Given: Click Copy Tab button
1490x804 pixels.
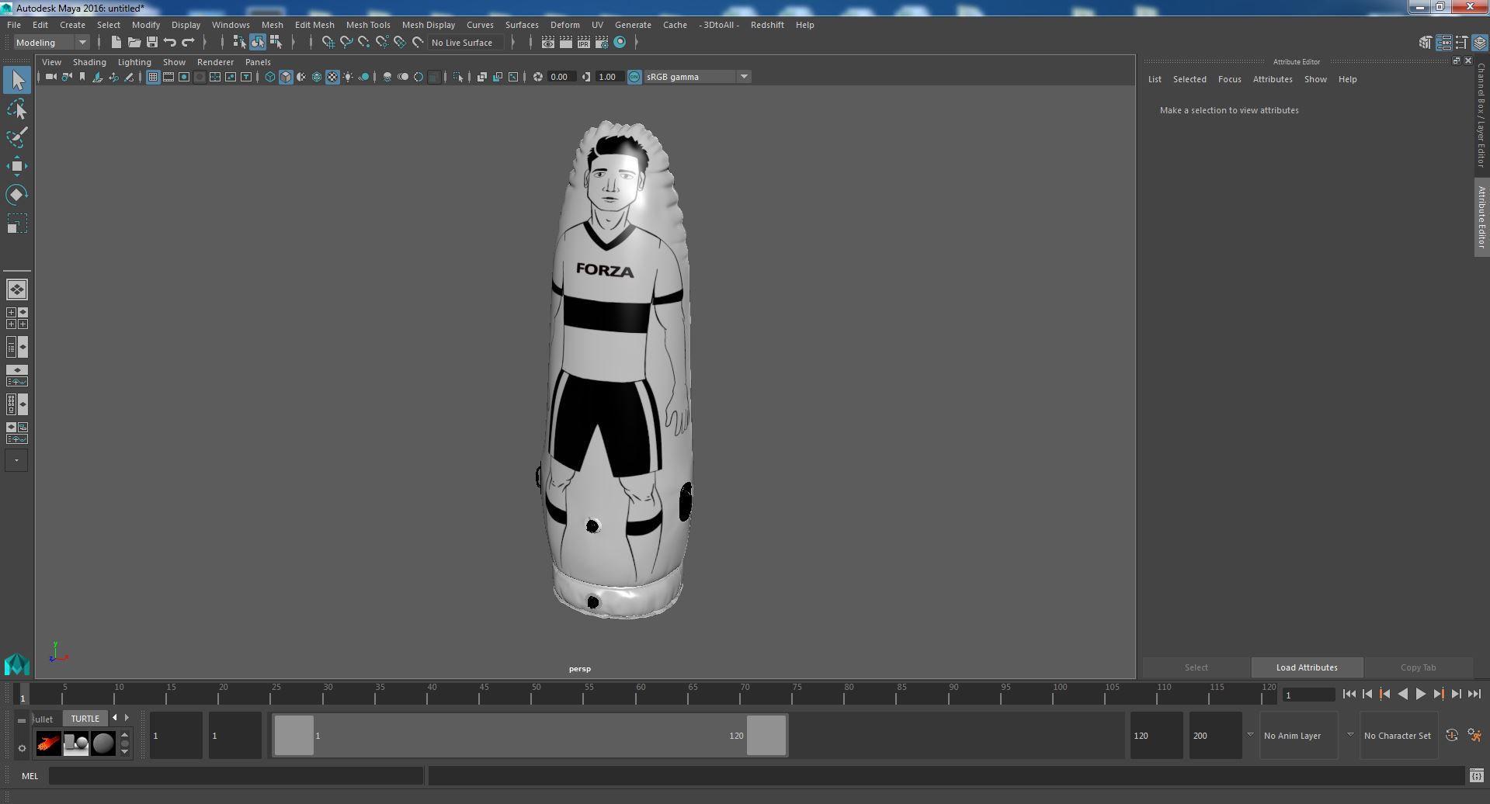Looking at the screenshot, I should point(1418,667).
